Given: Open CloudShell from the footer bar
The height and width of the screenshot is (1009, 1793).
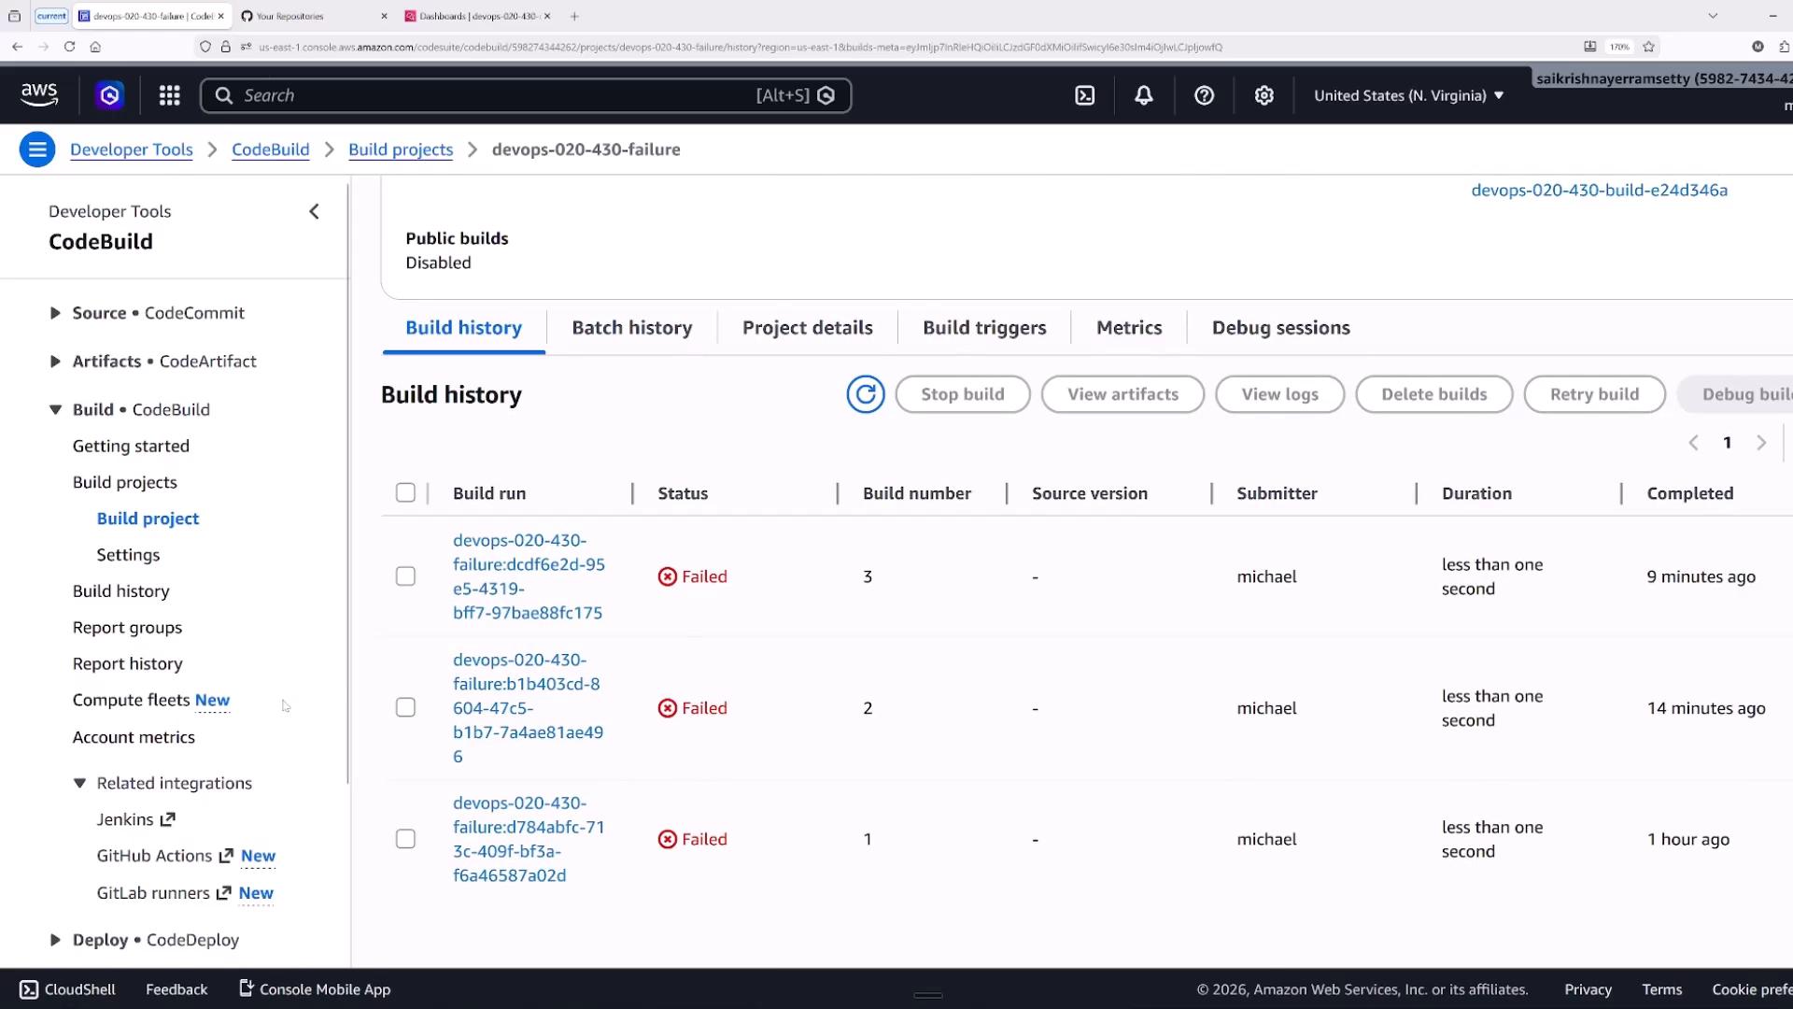Looking at the screenshot, I should tap(67, 989).
